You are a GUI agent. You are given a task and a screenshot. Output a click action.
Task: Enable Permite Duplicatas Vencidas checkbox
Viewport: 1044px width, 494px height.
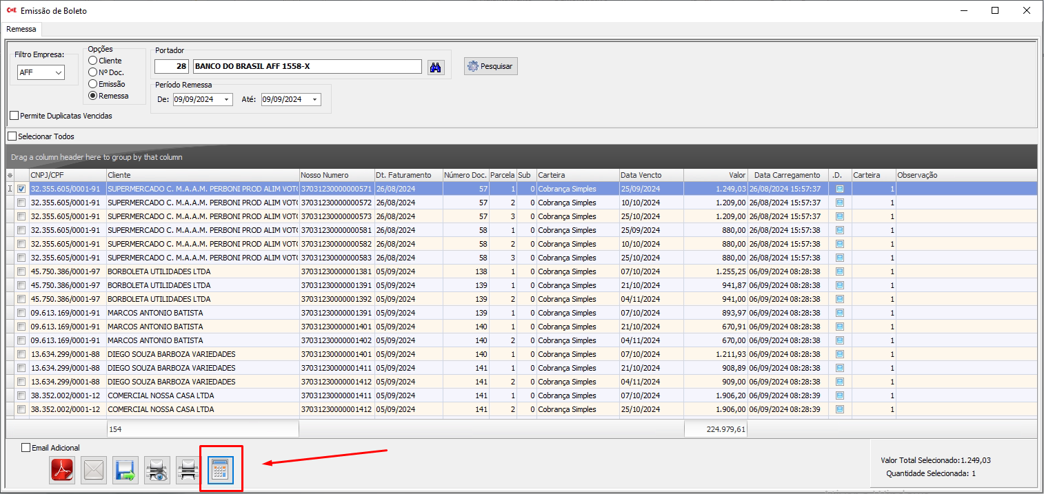14,116
